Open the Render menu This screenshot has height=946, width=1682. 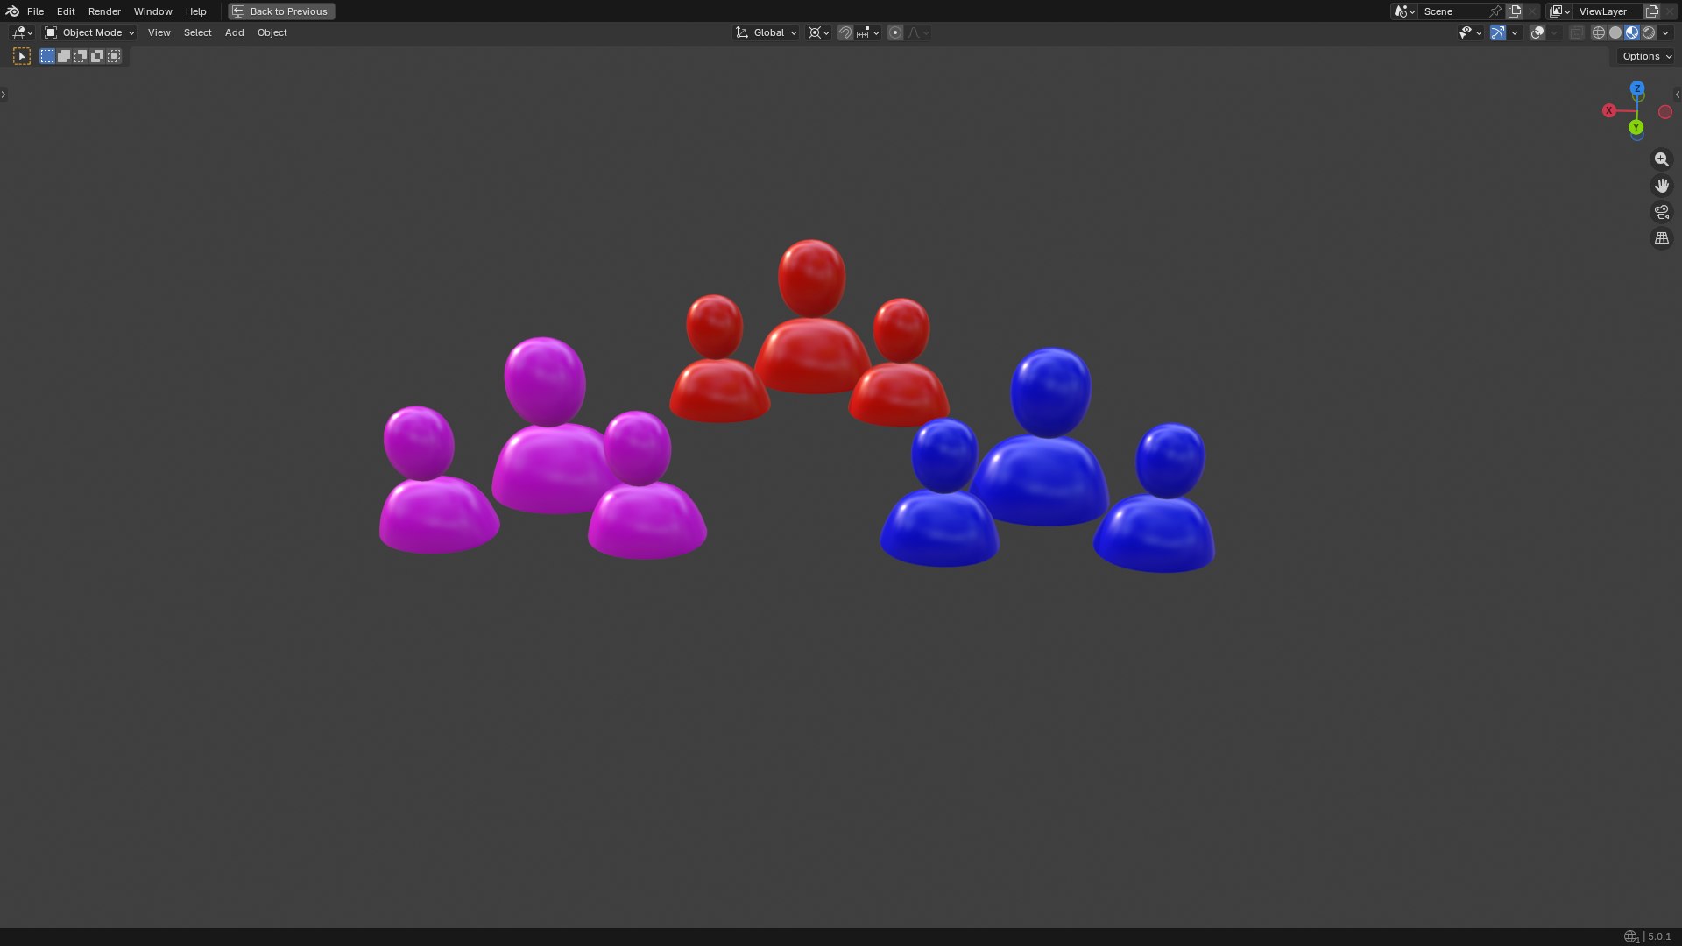point(104,11)
